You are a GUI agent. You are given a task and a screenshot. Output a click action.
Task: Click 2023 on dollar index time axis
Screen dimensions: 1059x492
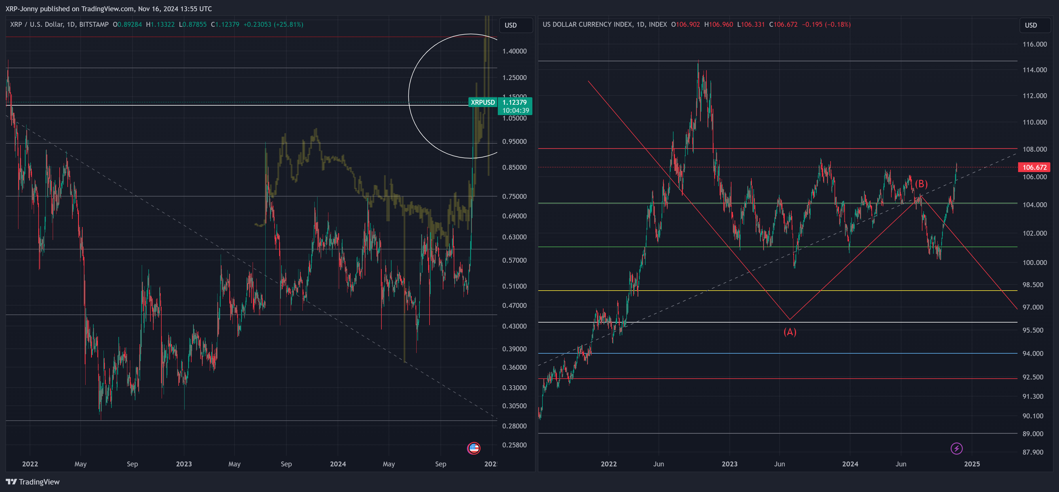tap(729, 464)
